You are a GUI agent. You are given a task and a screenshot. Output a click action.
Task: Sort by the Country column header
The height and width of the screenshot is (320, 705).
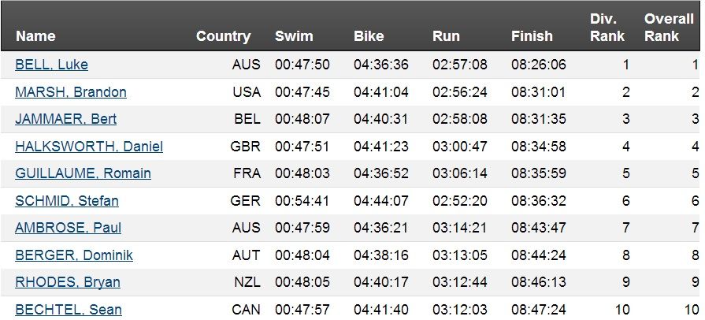coord(224,36)
